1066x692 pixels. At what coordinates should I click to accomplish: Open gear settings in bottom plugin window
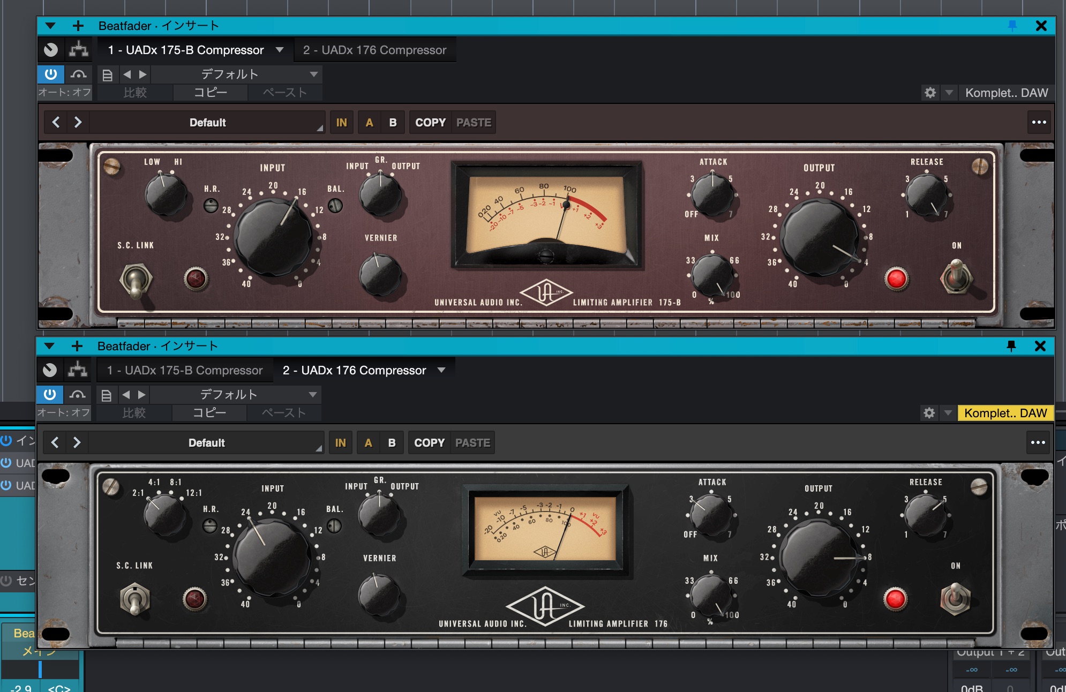[x=929, y=413]
